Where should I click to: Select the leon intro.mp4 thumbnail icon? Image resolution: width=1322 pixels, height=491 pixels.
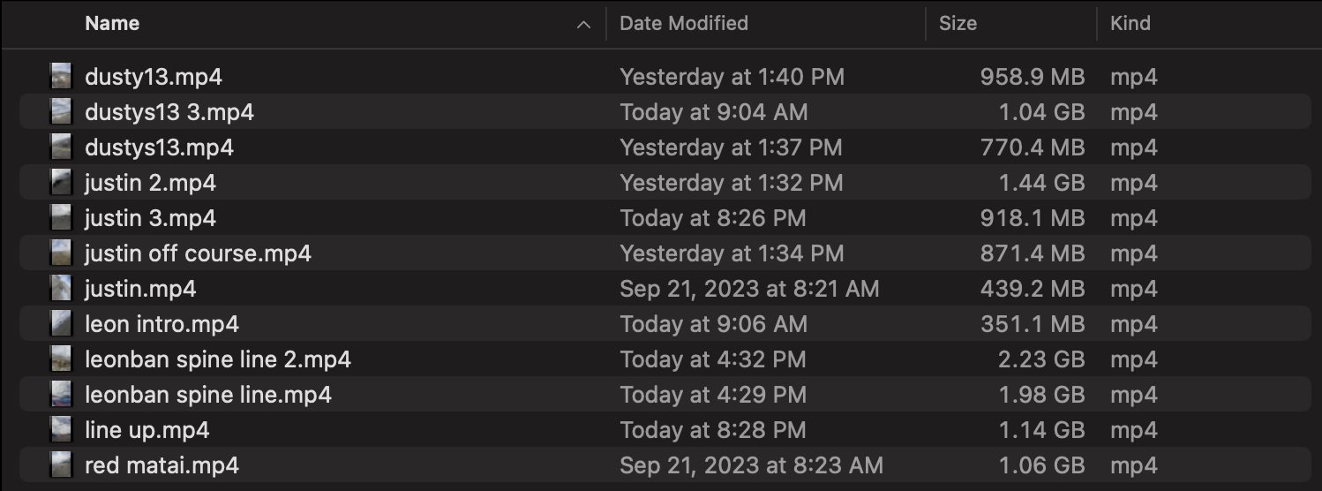61,324
